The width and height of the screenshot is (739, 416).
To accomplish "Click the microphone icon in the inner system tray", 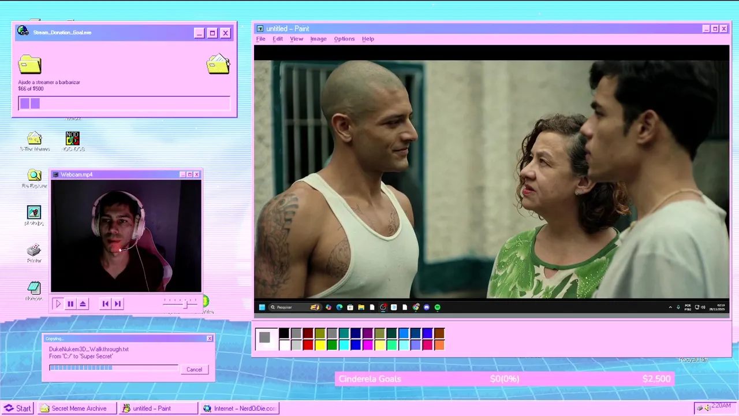I will pyautogui.click(x=678, y=307).
